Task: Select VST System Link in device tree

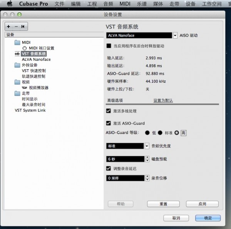Action: pos(30,110)
